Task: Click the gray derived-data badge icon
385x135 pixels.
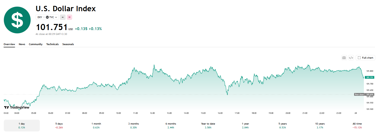Action: click(63, 17)
